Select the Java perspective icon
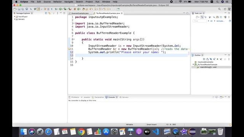244x137 pixels. pyautogui.click(x=230, y=9)
